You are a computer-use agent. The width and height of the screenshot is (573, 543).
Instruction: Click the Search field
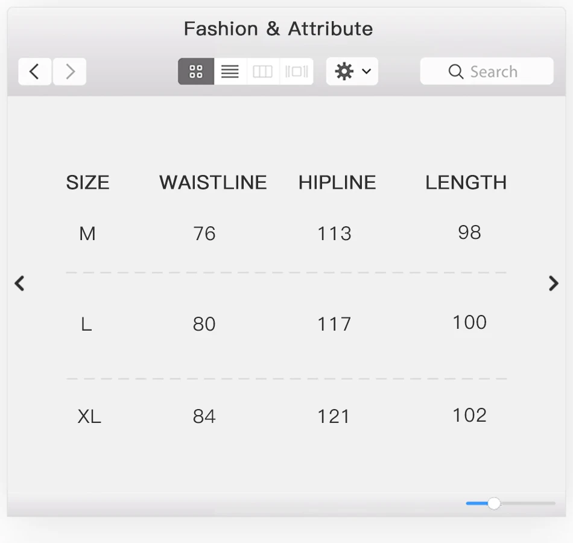pyautogui.click(x=493, y=72)
